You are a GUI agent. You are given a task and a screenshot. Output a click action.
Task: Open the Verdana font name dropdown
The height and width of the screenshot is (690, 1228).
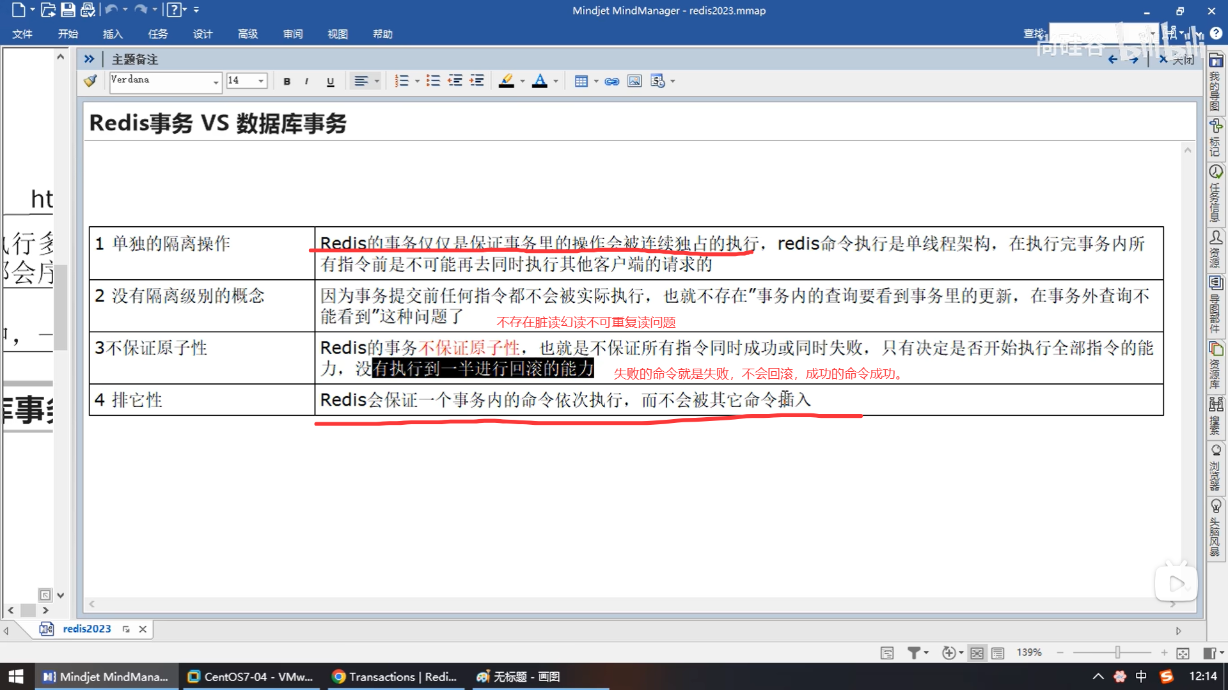click(216, 81)
